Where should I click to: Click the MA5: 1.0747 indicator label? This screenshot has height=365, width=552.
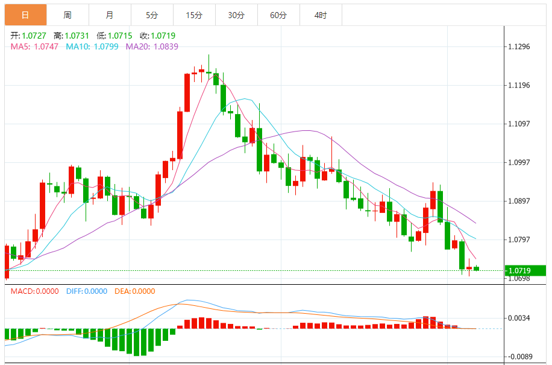tap(34, 46)
